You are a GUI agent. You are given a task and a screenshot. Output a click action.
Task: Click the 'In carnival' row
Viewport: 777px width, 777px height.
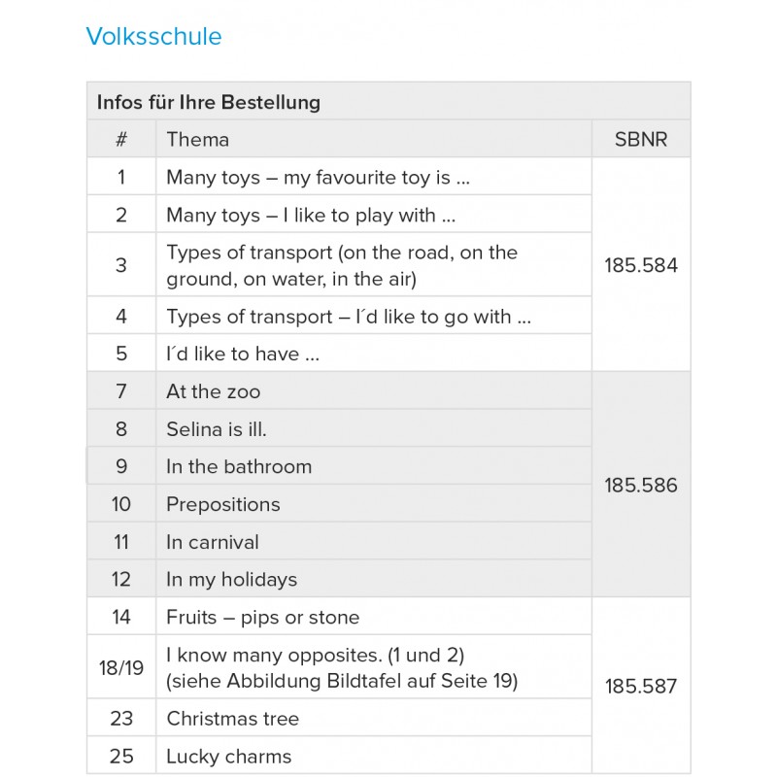click(x=213, y=542)
